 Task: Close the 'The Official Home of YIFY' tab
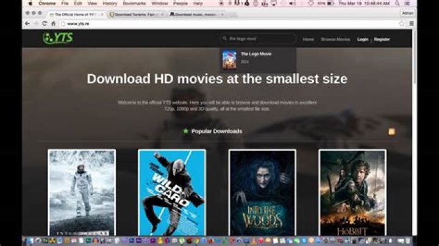pyautogui.click(x=102, y=14)
